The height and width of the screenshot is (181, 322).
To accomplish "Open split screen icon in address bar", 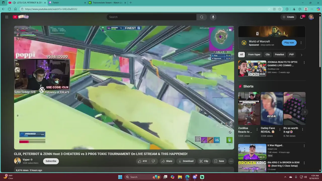I will click(x=274, y=9).
